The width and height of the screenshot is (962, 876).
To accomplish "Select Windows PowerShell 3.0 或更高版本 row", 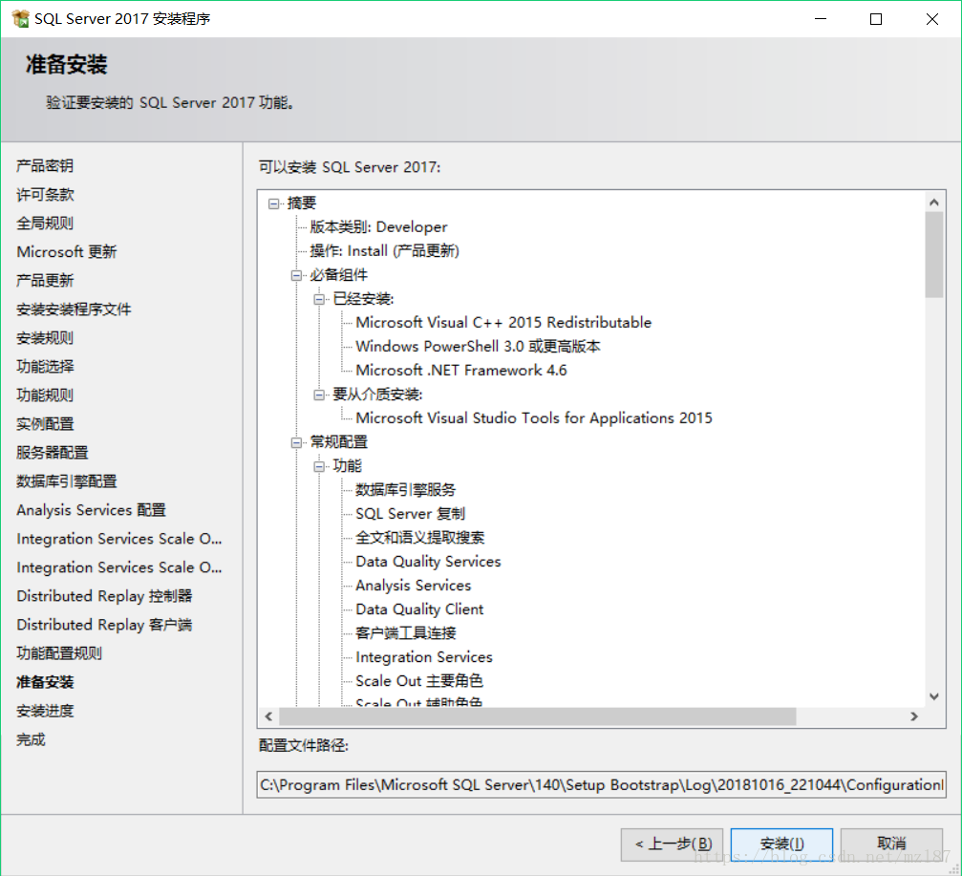I will 478,347.
